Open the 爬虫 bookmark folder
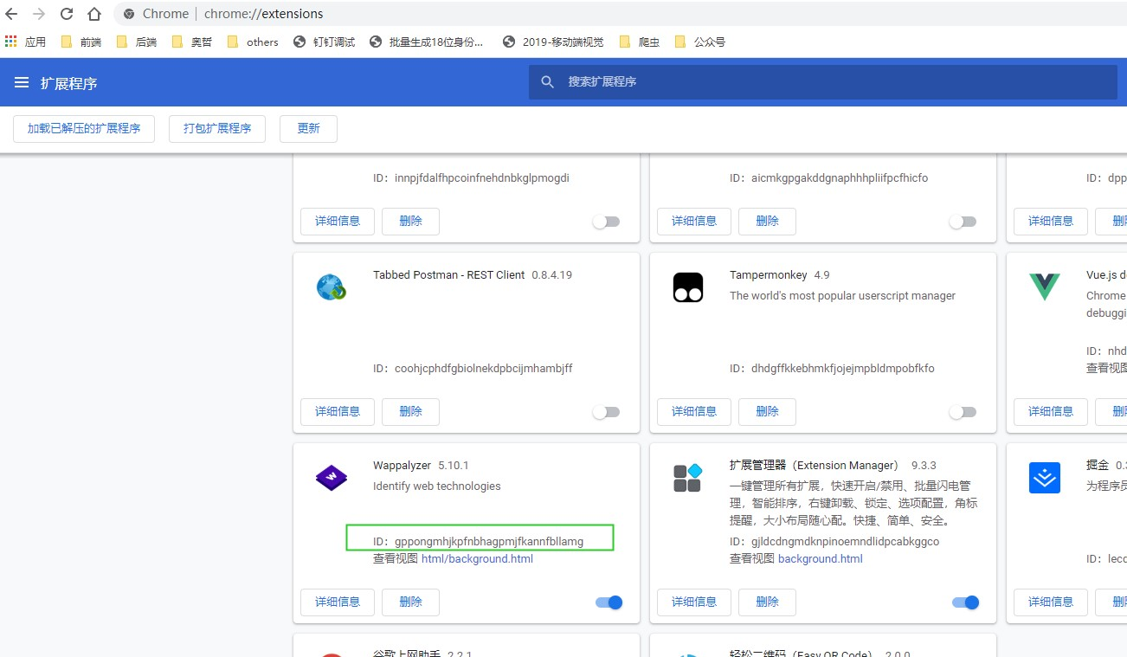Image resolution: width=1127 pixels, height=657 pixels. point(639,42)
